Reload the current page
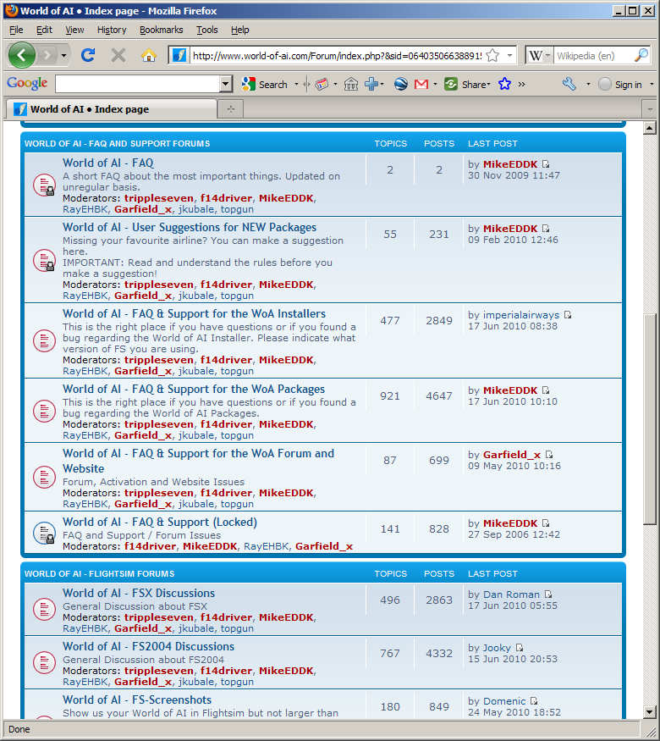Screen dimensions: 660x741 (87, 55)
